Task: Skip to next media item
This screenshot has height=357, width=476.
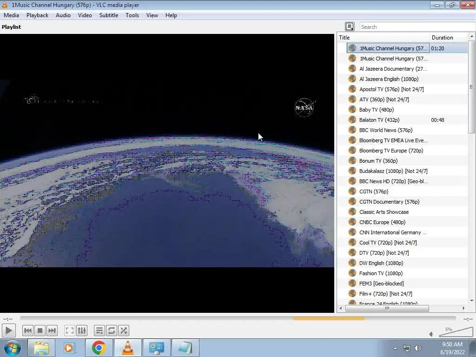Action: 52,331
